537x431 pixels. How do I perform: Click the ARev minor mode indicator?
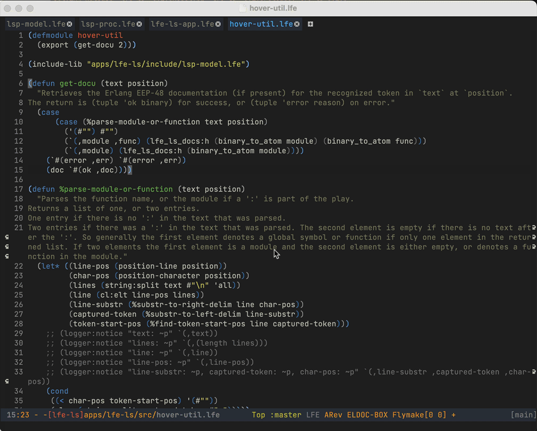333,415
